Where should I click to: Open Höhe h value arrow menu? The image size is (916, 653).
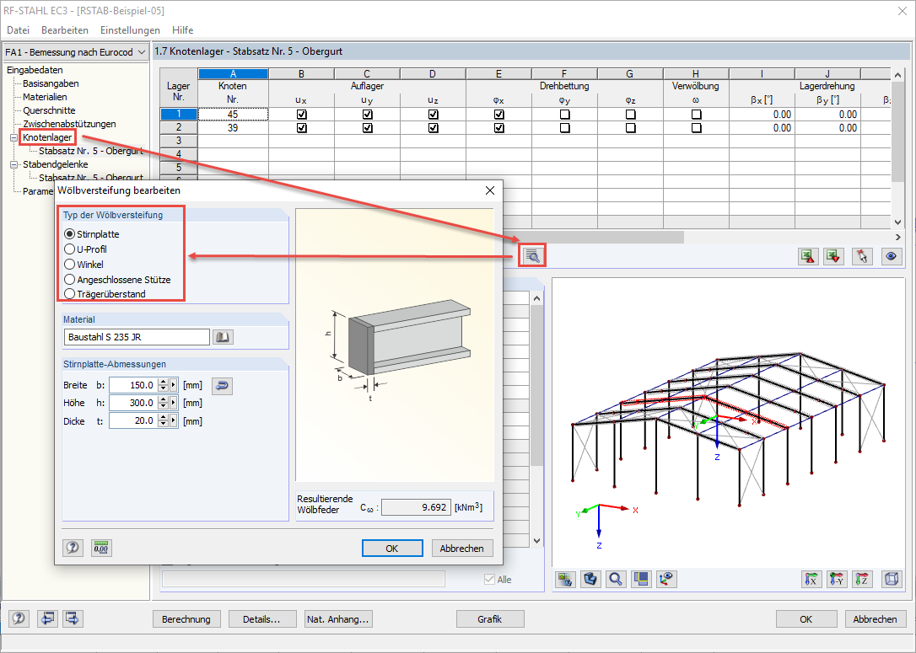pos(173,403)
